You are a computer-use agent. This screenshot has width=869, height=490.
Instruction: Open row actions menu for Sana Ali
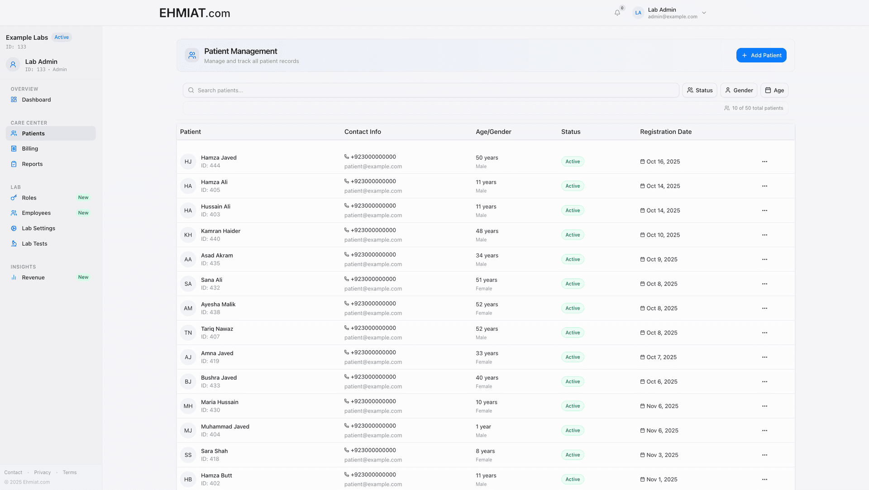(x=764, y=284)
